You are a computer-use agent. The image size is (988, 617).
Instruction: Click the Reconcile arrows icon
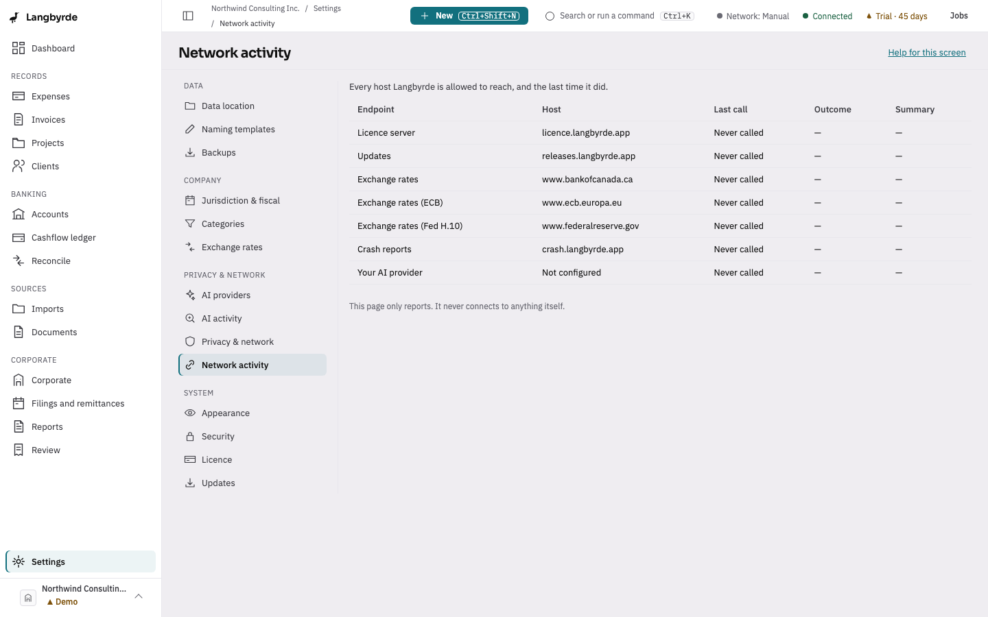(19, 261)
